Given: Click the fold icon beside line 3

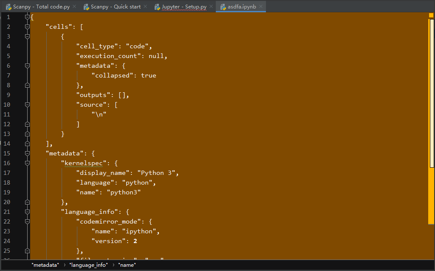Looking at the screenshot, I should [x=27, y=36].
